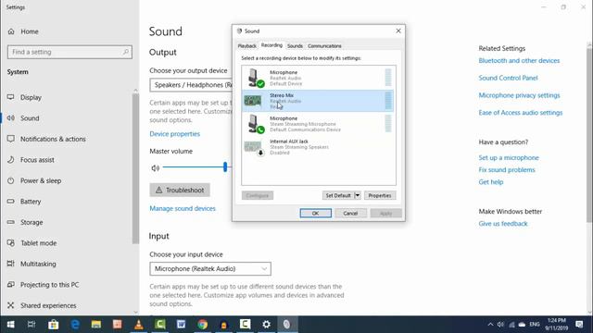Click the taskbar clock showing 1:24 PM
The width and height of the screenshot is (593, 333).
click(x=556, y=325)
